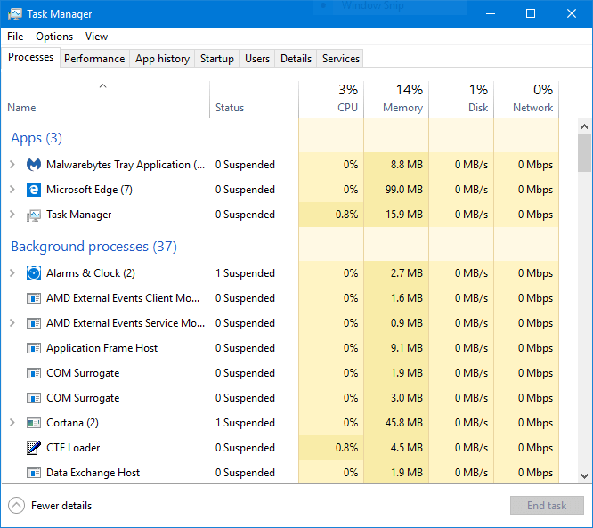Click the scrollbar up arrow
This screenshot has width=593, height=528.
coord(584,126)
